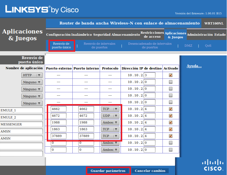Open Desencadenado de intervalos de puertos
The height and width of the screenshot is (175, 227).
pyautogui.click(x=150, y=45)
